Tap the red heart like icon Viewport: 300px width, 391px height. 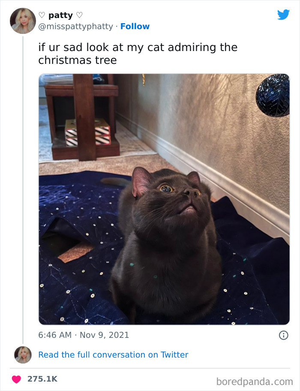pyautogui.click(x=17, y=379)
